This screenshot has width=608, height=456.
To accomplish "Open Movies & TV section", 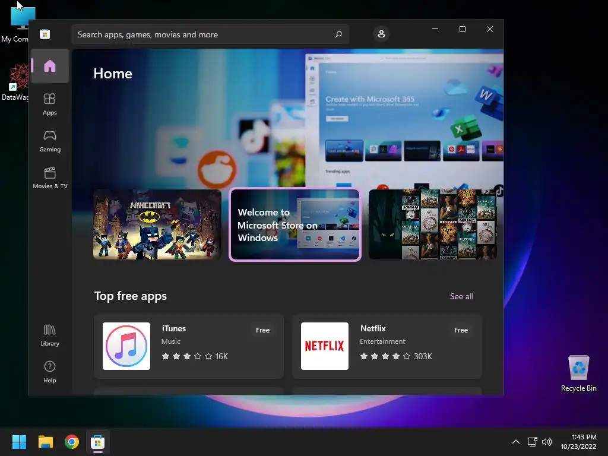I will pyautogui.click(x=50, y=178).
